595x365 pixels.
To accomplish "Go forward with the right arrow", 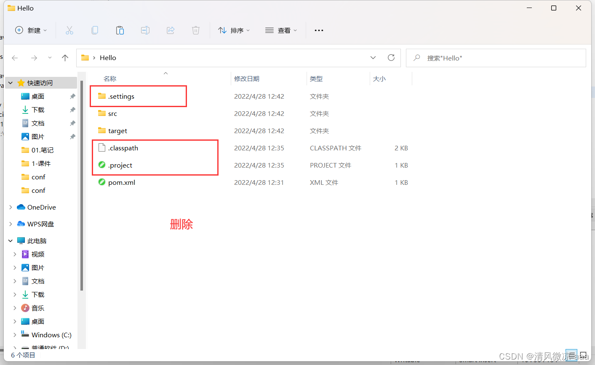I will click(34, 58).
